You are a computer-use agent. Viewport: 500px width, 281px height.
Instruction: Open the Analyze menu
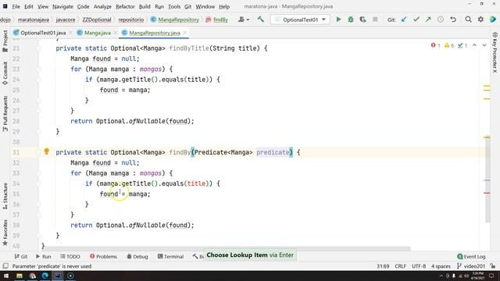102,6
